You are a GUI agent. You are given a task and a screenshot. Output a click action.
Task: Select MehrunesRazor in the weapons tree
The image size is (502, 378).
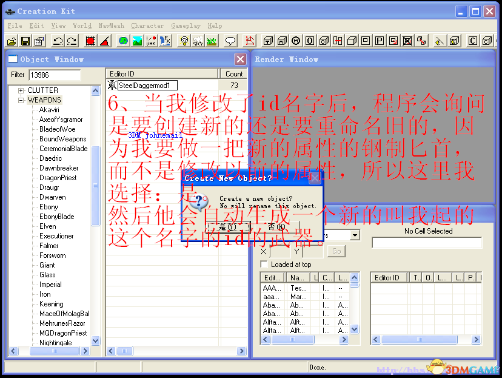(62, 323)
